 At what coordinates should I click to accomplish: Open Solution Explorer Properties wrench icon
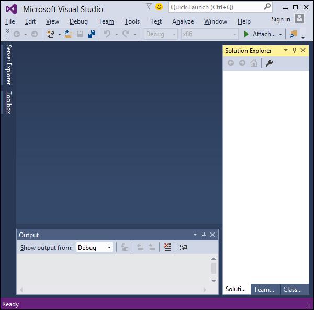(269, 63)
